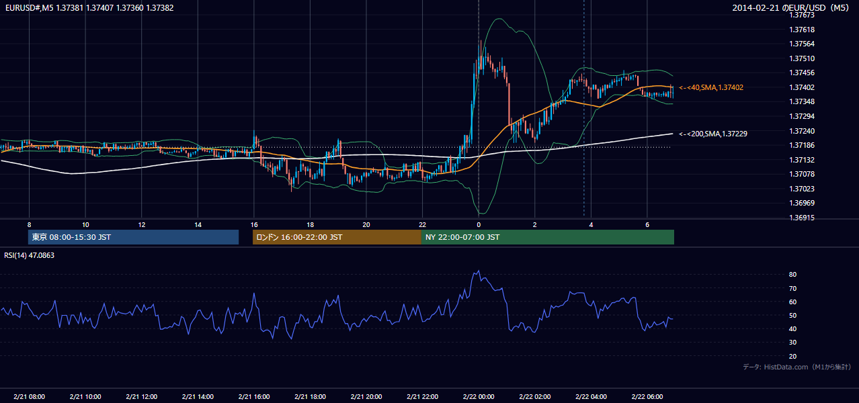Click the RSI level 20 label
This screenshot has width=859, height=403.
click(793, 356)
